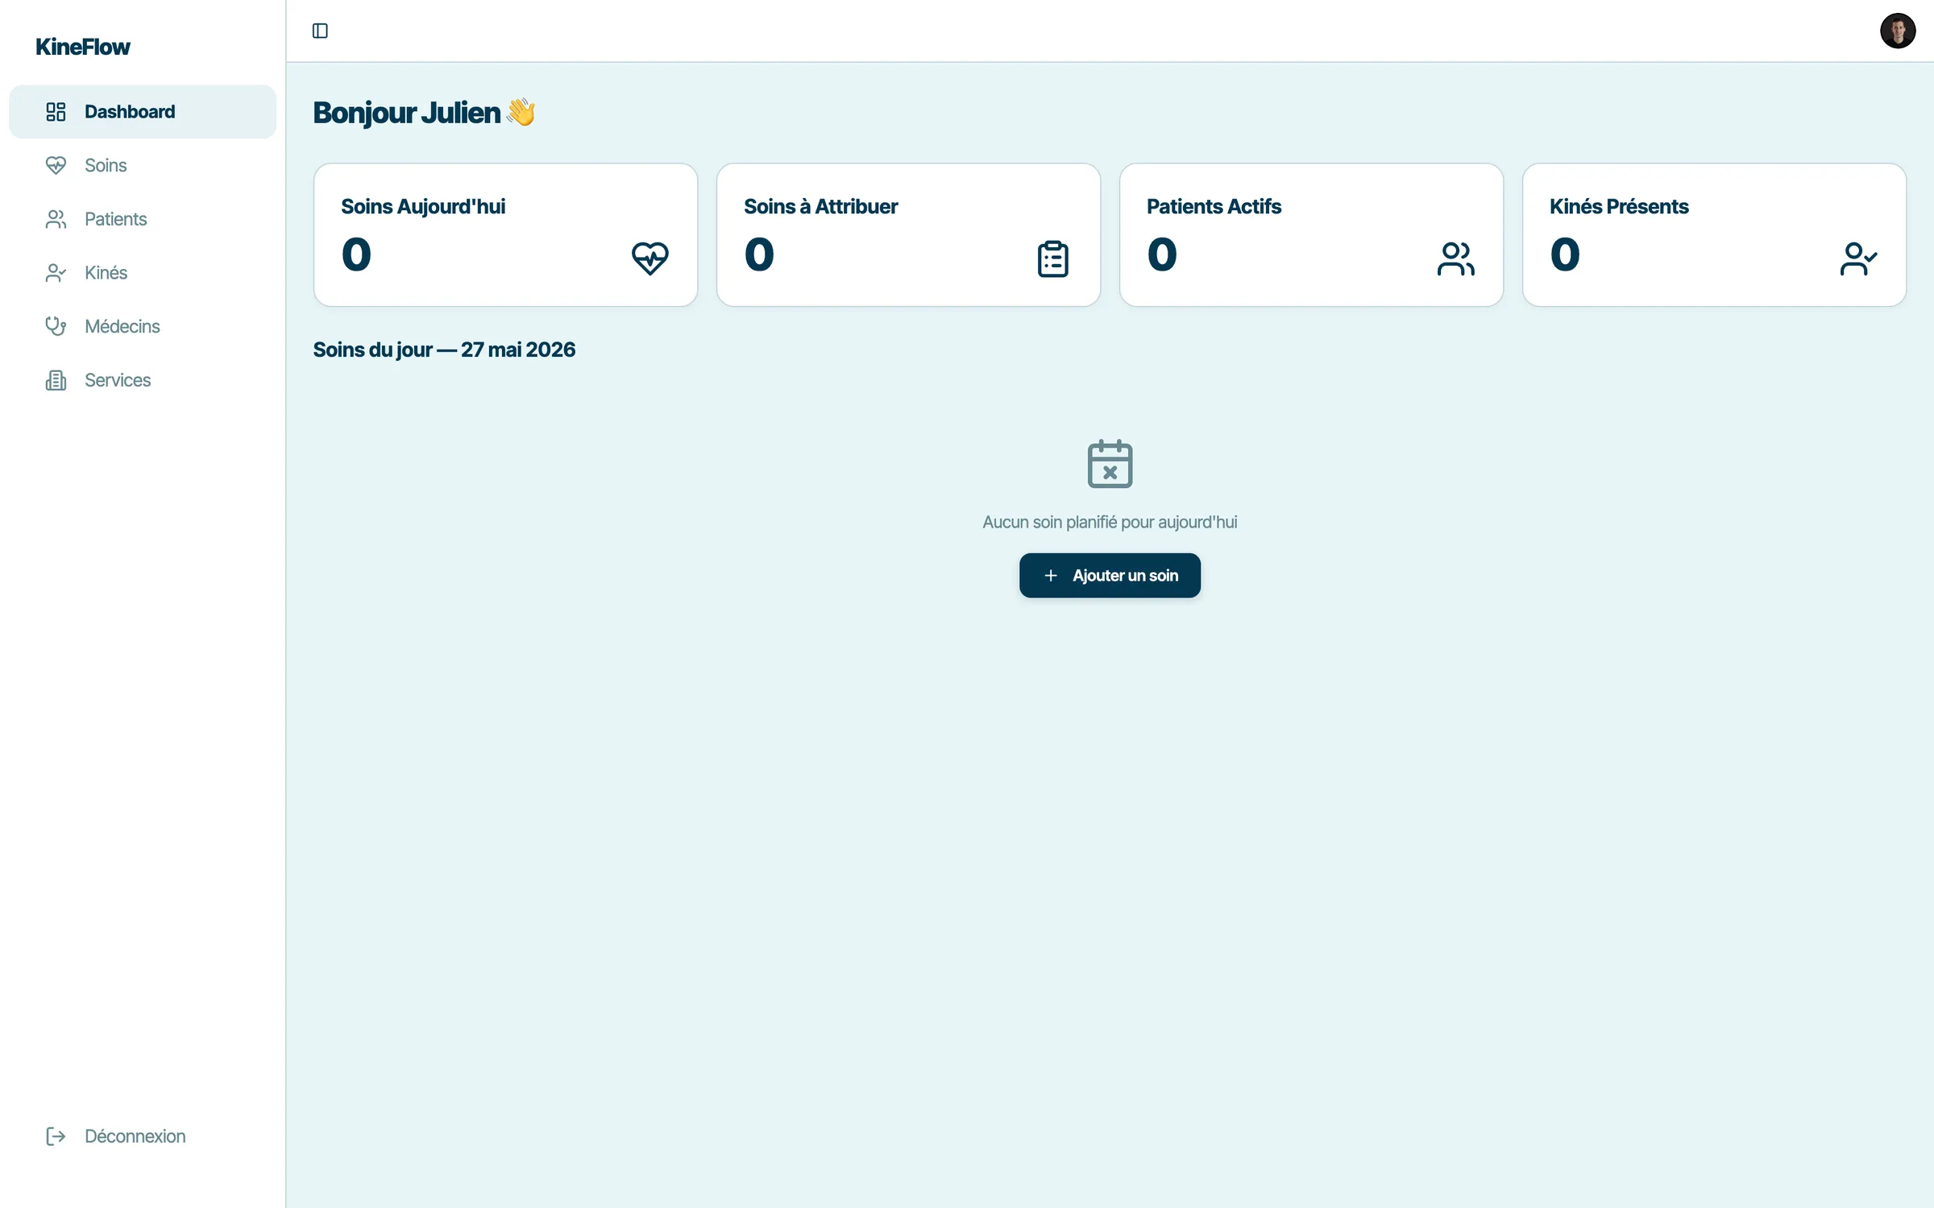Select Services in the sidebar

[143, 380]
